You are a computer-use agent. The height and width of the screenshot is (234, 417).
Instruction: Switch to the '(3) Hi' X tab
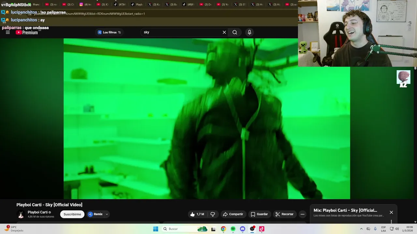point(274,5)
